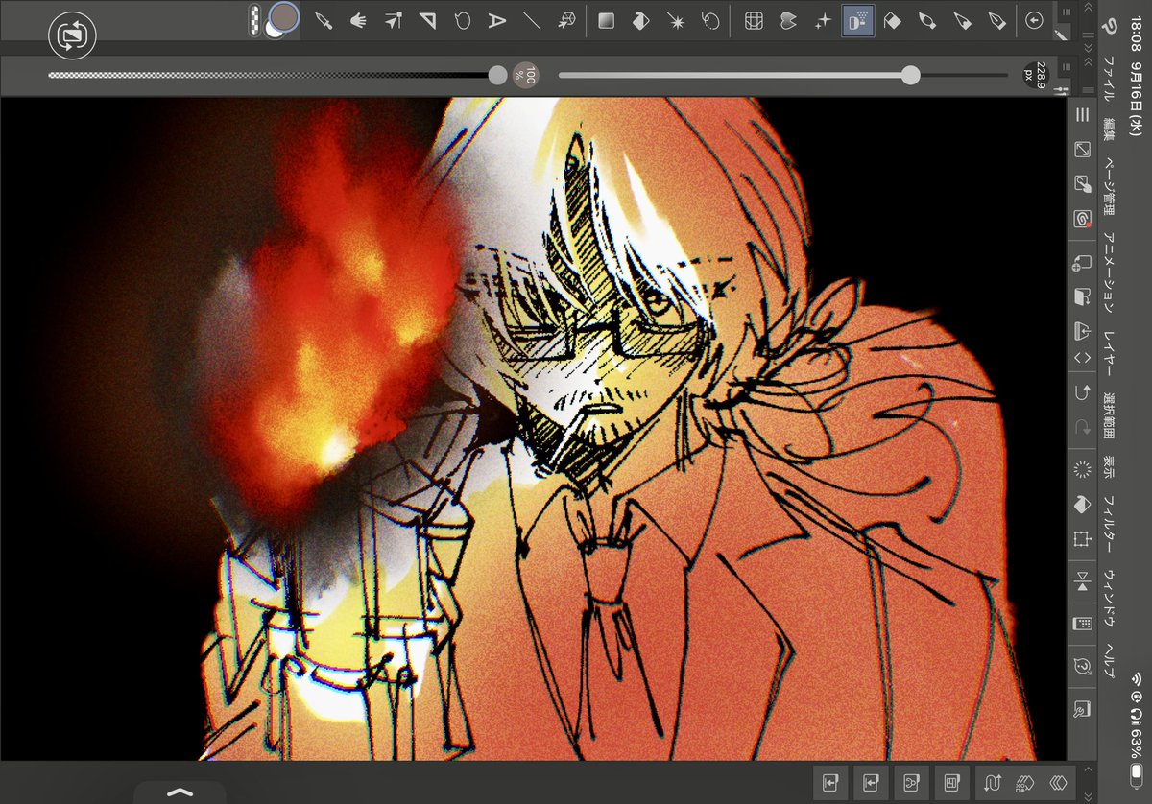The height and width of the screenshot is (804, 1152).
Task: Click the circled left arrow icon
Action: pyautogui.click(x=1034, y=21)
